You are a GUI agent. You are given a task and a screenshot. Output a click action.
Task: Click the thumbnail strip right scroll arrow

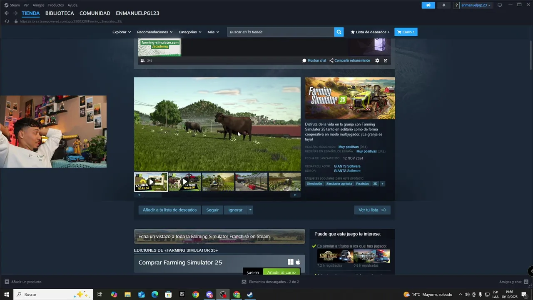(296, 195)
